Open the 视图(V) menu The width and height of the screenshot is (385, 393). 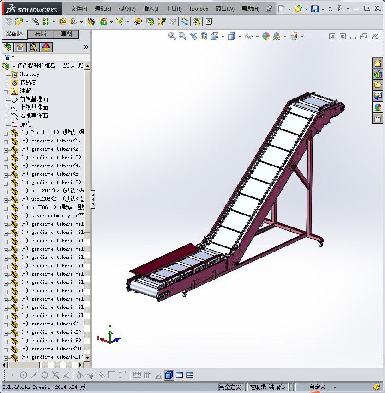[127, 9]
